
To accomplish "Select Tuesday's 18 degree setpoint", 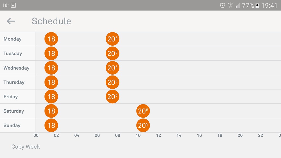I will [x=51, y=53].
